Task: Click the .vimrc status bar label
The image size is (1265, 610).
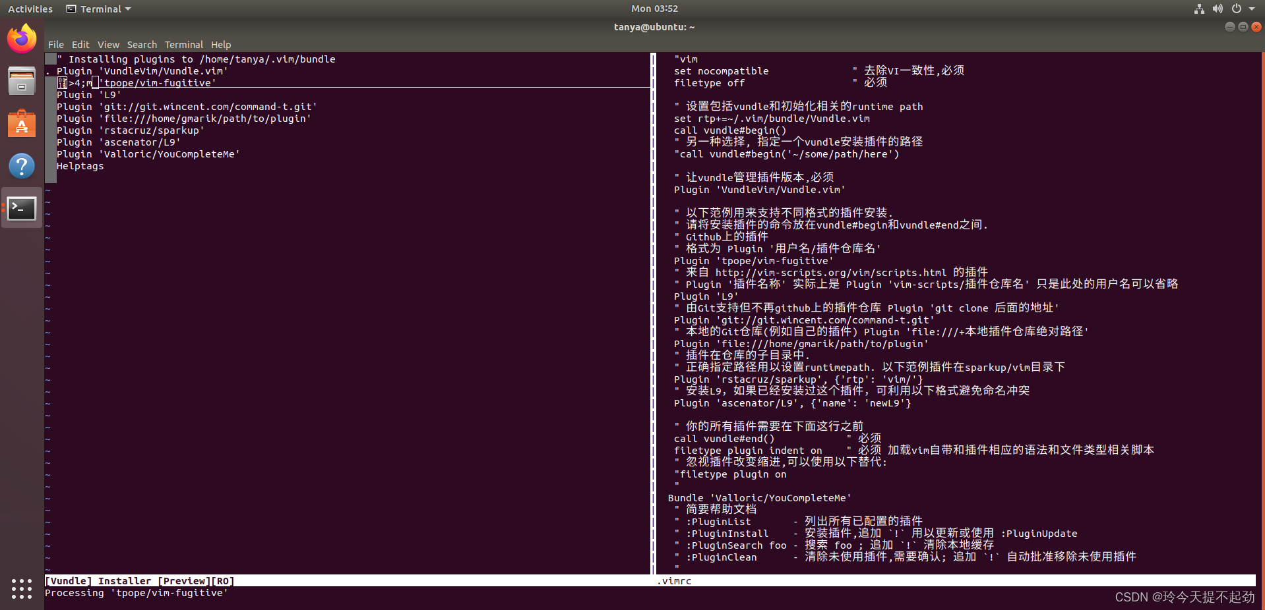Action: [x=675, y=581]
